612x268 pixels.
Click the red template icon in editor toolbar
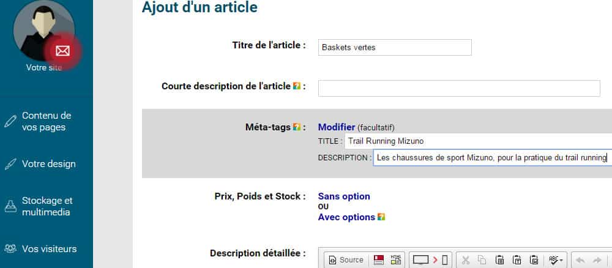(x=379, y=260)
